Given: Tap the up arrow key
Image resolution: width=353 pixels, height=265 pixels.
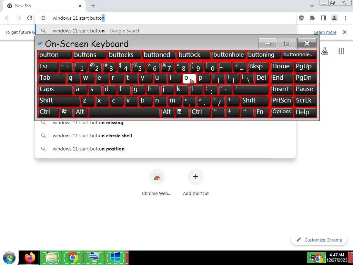Looking at the screenshot, I should click(x=233, y=101).
